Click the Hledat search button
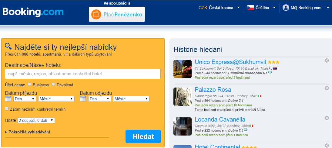This screenshot has width=332, height=148. (143, 136)
